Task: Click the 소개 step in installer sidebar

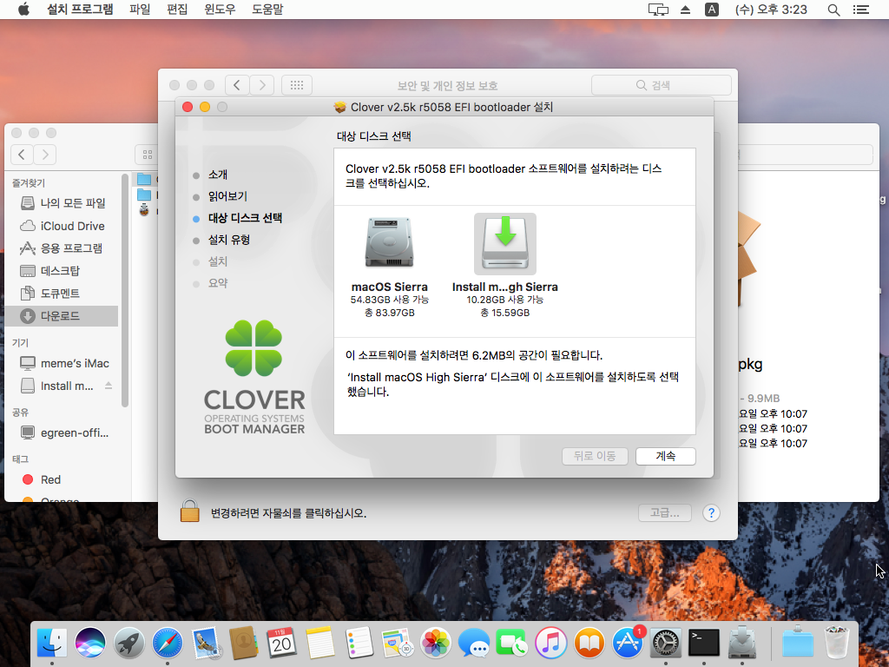Action: coord(218,175)
